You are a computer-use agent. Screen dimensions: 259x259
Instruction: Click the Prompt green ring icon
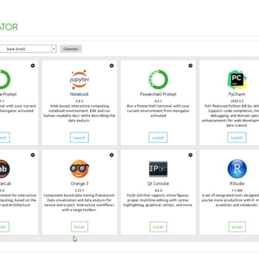(5, 79)
